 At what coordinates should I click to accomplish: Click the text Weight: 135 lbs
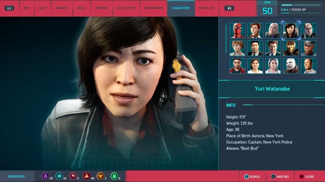point(239,123)
